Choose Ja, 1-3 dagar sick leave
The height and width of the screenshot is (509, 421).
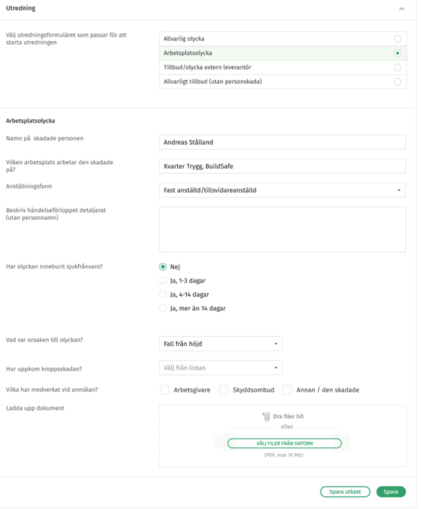pyautogui.click(x=163, y=281)
